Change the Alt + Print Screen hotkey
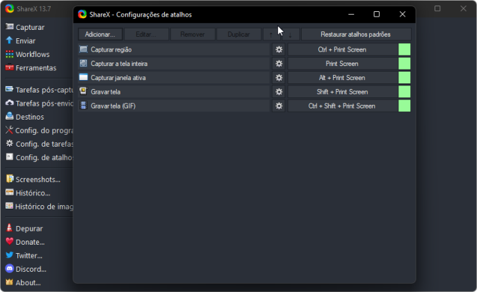Viewport: 477px width, 292px height. [343, 78]
